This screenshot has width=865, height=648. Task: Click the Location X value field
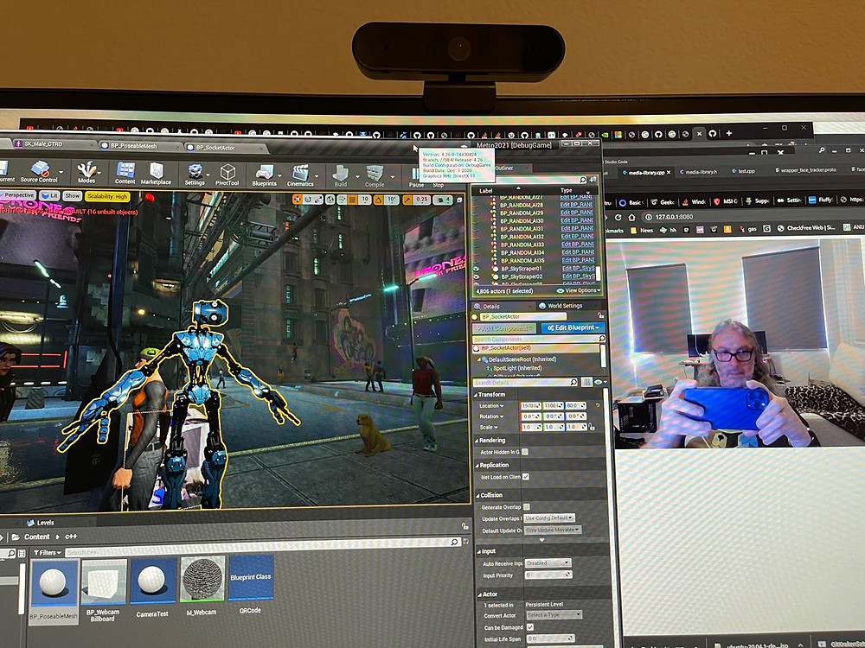point(530,405)
